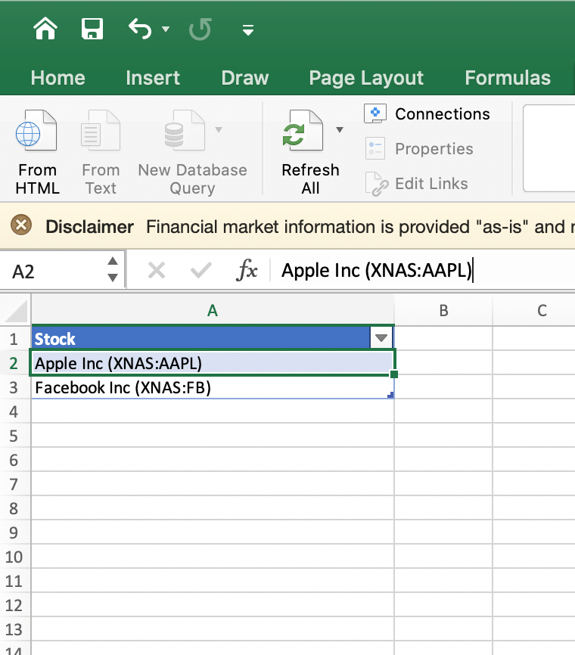Undo the last action

point(140,29)
